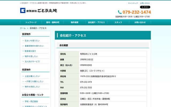The image size is (171, 107).
Task: Click the 後藤 正仁 representative name cell
Action: click(x=113, y=71)
